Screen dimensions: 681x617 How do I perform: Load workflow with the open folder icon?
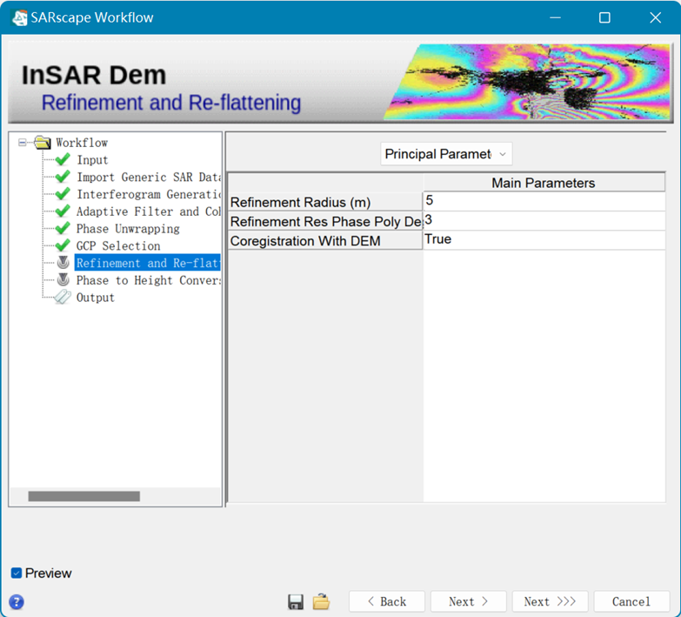click(x=321, y=602)
